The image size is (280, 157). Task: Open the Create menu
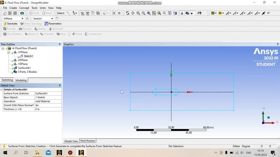click(13, 8)
